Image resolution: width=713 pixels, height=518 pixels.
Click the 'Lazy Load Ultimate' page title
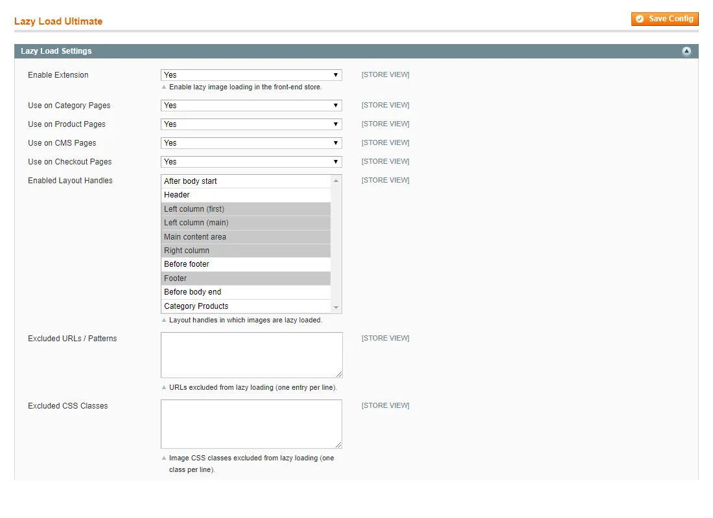tap(58, 21)
